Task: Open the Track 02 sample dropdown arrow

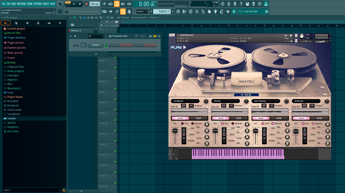Action: tap(231, 106)
